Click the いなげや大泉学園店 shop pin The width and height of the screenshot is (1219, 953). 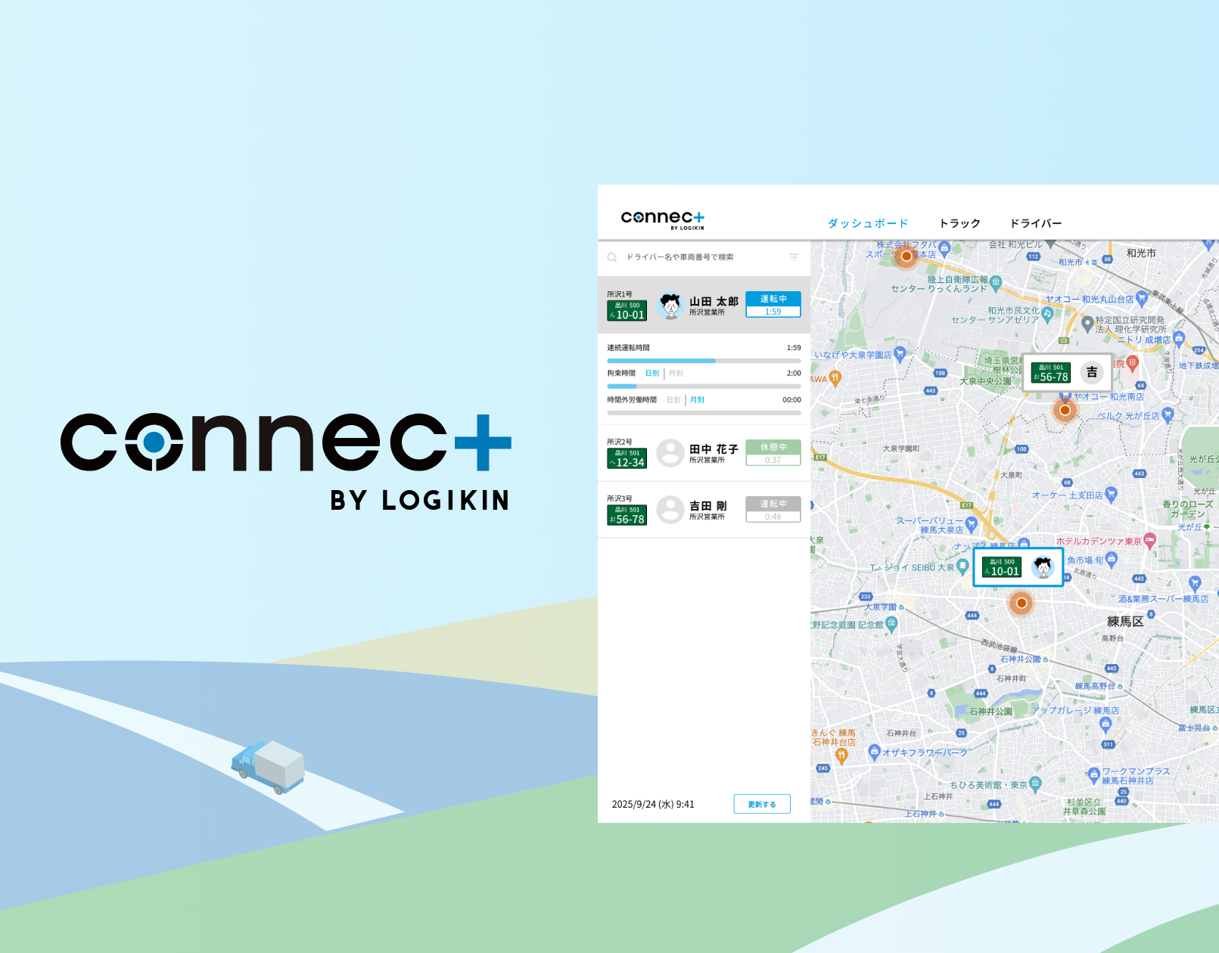pos(900,353)
